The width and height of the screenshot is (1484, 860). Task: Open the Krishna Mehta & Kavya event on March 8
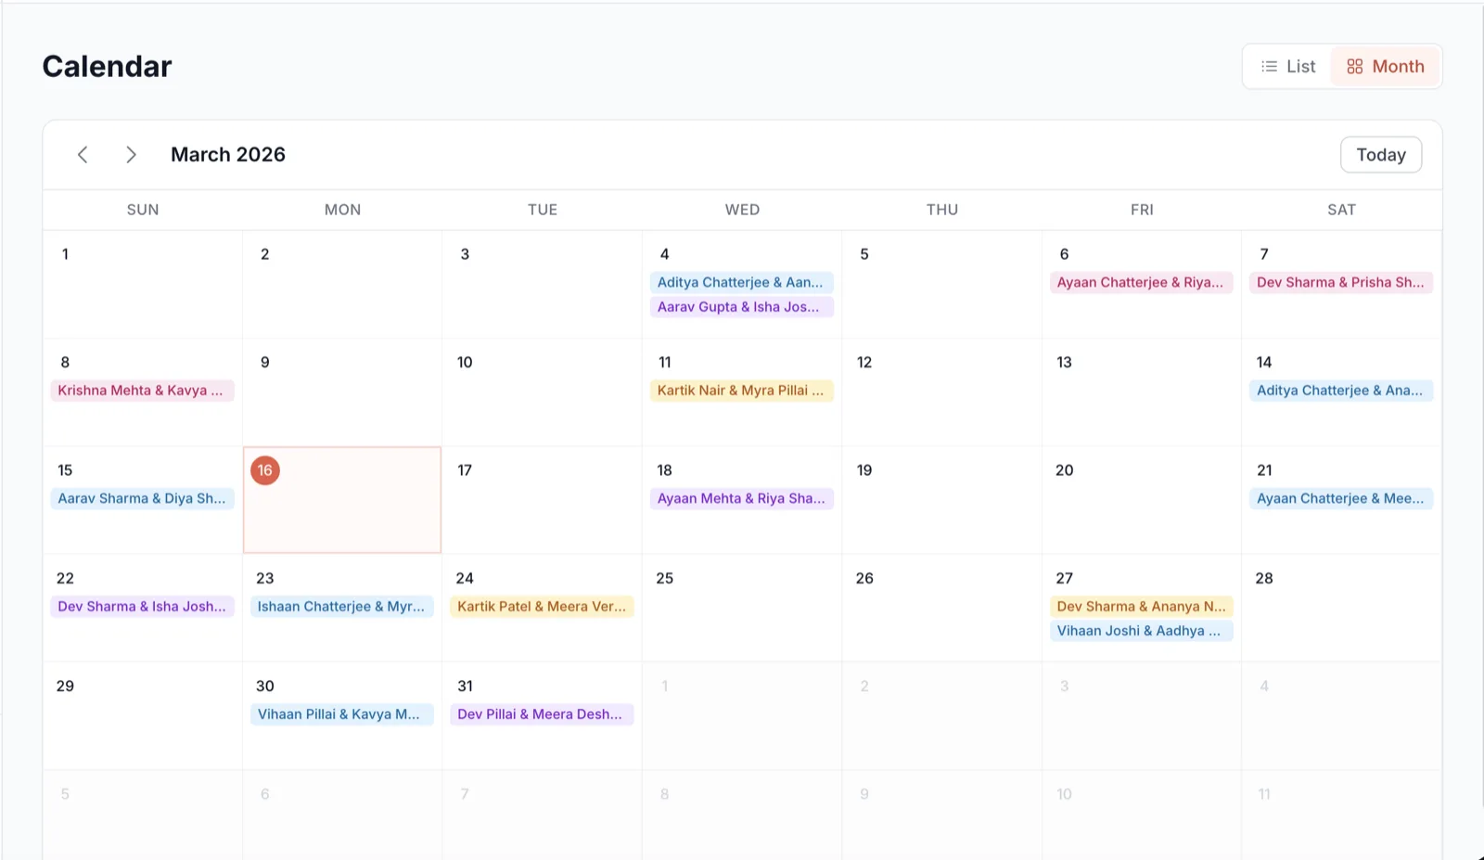142,390
